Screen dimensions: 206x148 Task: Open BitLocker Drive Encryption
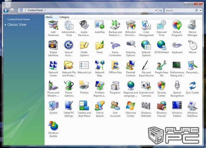pos(130,28)
